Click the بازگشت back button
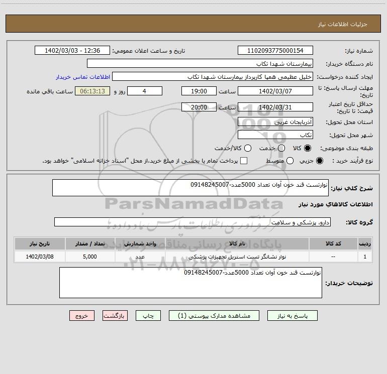This screenshot has height=374, width=387. (x=115, y=316)
